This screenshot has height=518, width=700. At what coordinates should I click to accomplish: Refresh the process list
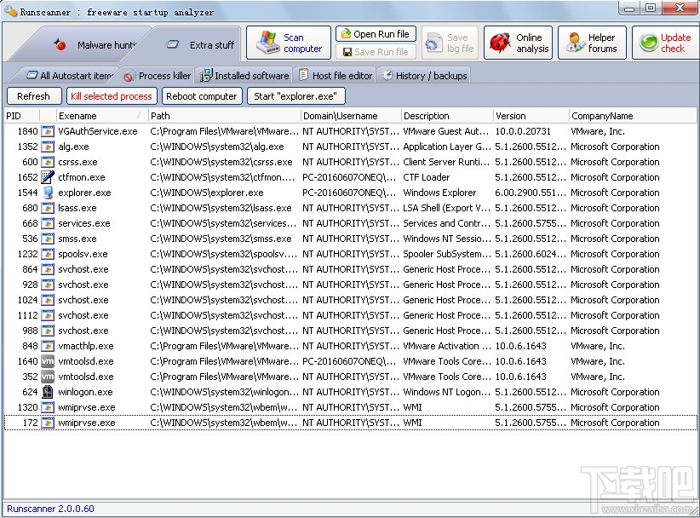point(33,96)
